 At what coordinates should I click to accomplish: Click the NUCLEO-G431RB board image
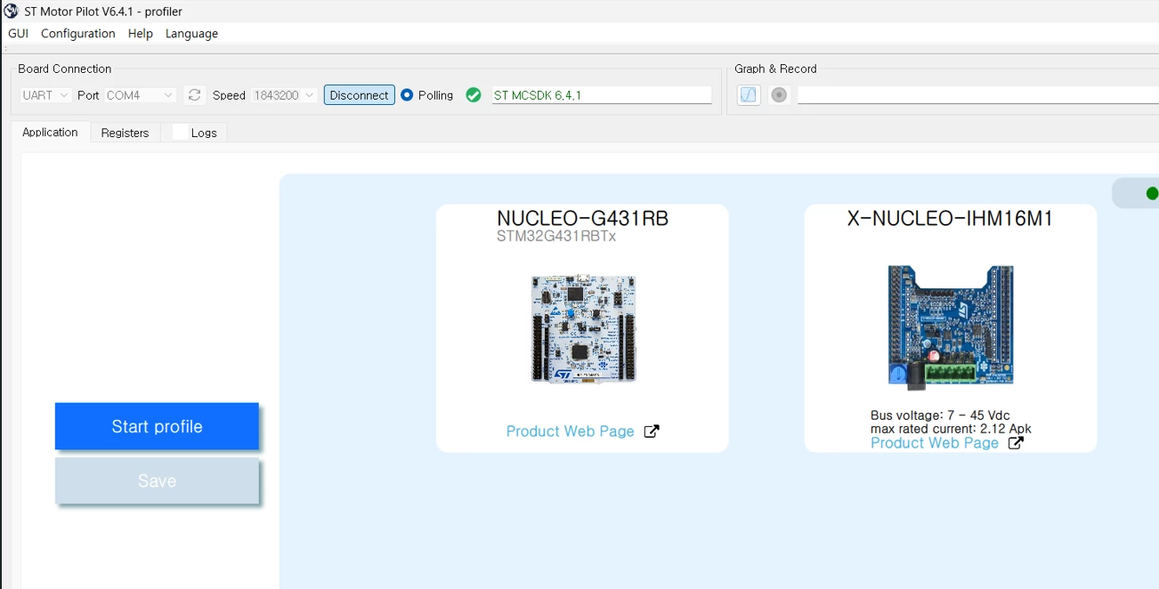pos(583,329)
